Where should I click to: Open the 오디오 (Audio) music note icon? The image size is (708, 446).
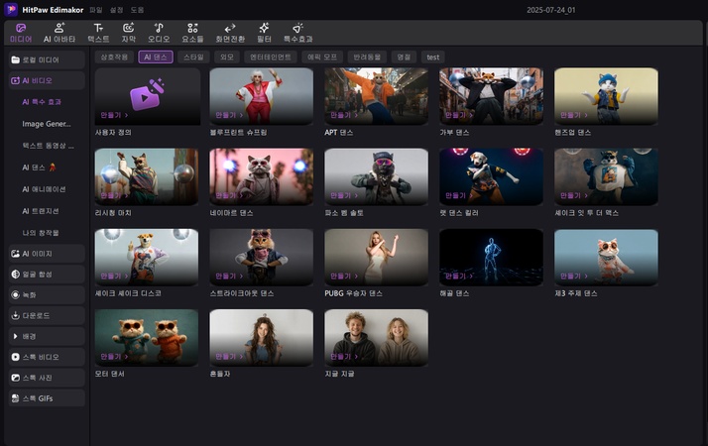click(x=159, y=28)
